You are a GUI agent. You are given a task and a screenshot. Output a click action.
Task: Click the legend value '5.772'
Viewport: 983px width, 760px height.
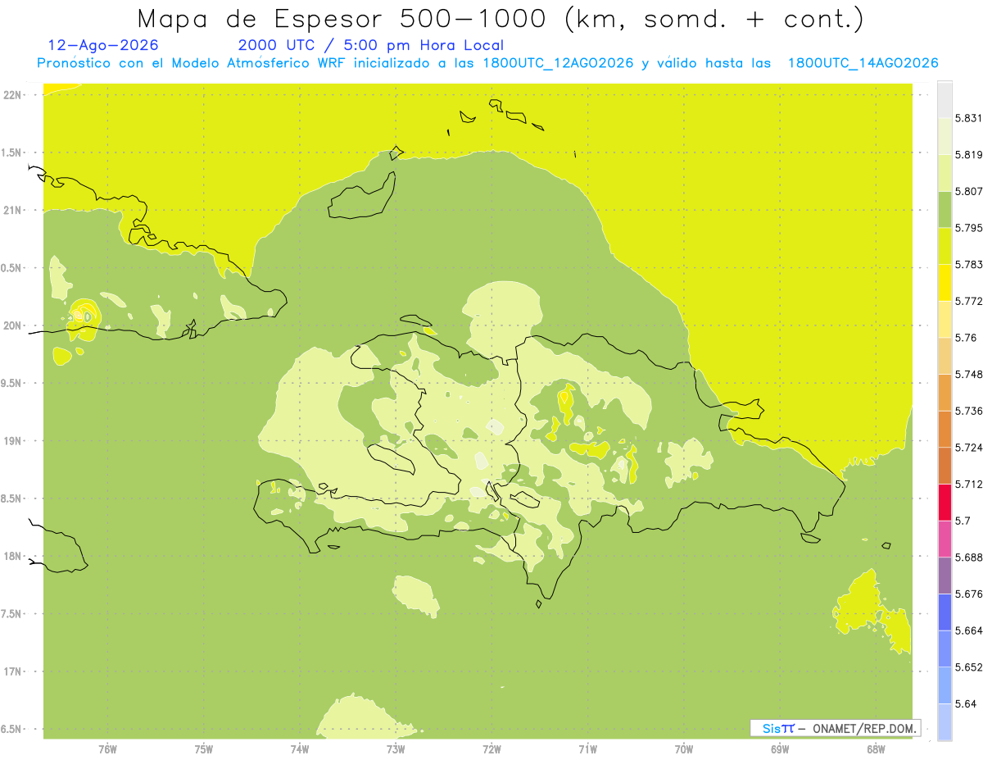click(969, 301)
